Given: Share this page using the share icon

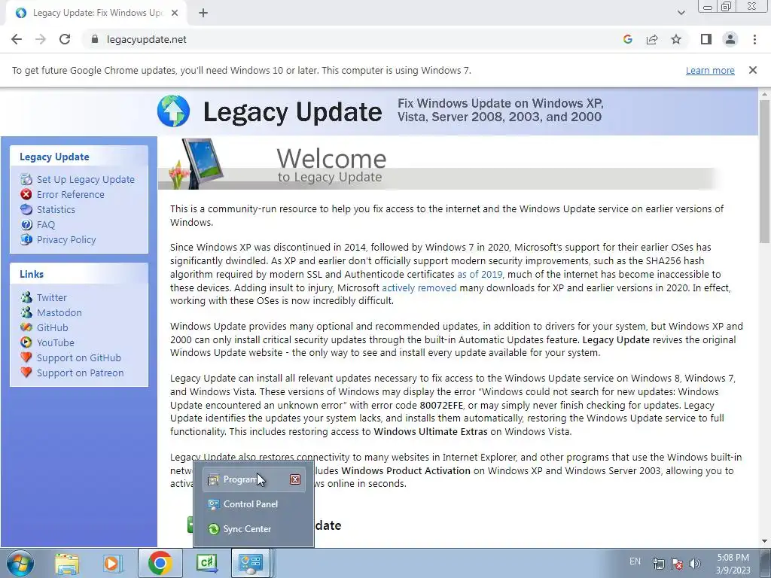Looking at the screenshot, I should tap(652, 39).
